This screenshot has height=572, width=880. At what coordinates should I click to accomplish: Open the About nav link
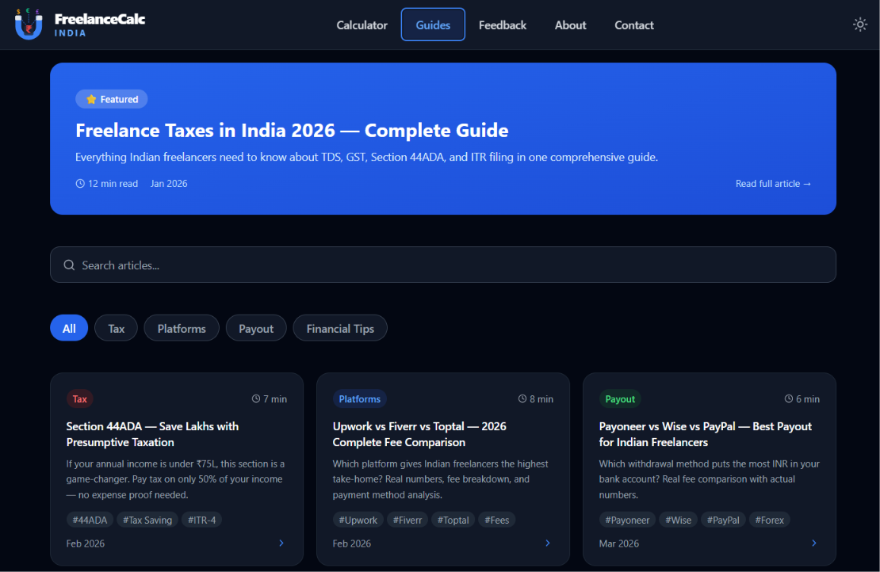[570, 25]
